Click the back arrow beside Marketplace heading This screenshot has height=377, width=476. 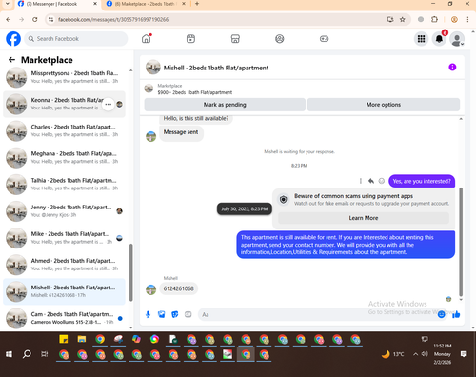pyautogui.click(x=11, y=60)
